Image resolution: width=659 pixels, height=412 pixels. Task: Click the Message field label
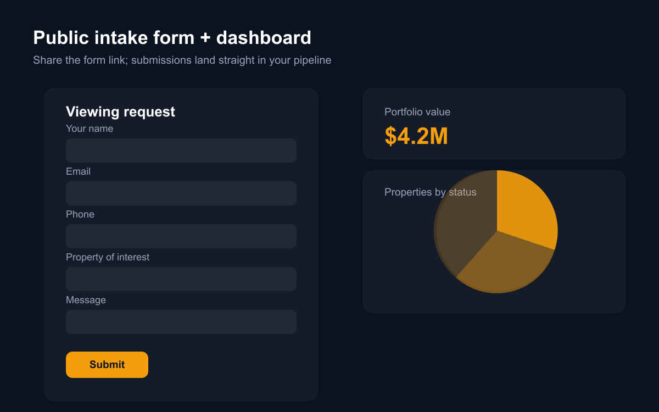pos(86,300)
